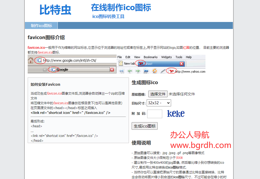Click the green forward arrow in the Yahoo toolbar
This screenshot has width=260, height=179.
point(138,71)
